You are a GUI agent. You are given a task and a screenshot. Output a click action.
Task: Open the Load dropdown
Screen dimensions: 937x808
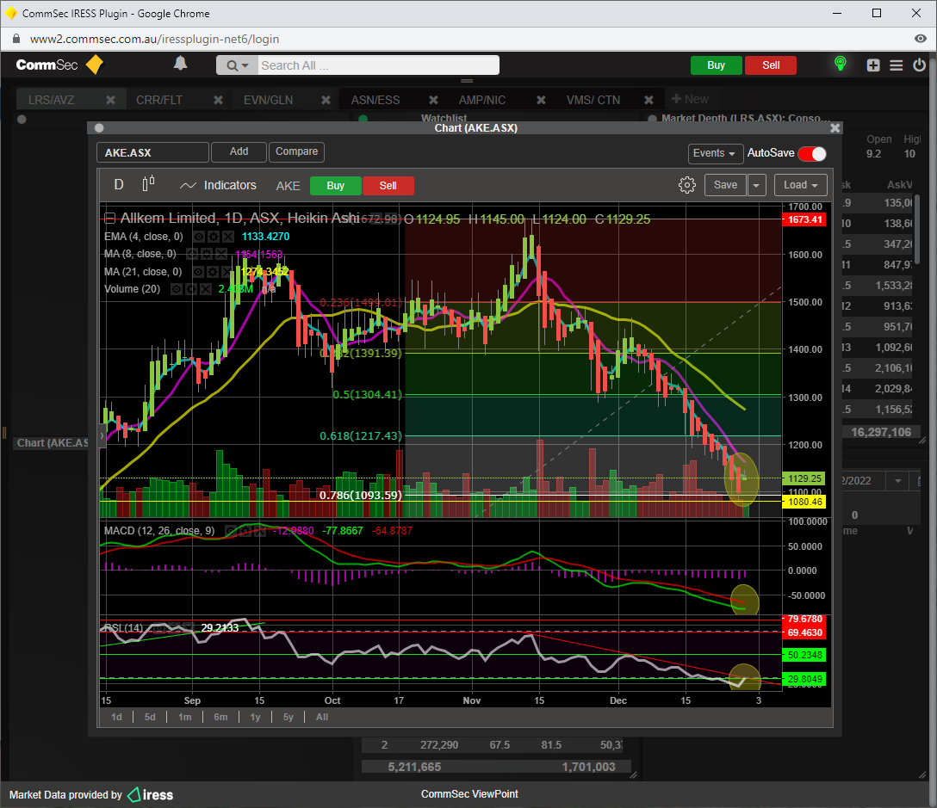(x=801, y=185)
